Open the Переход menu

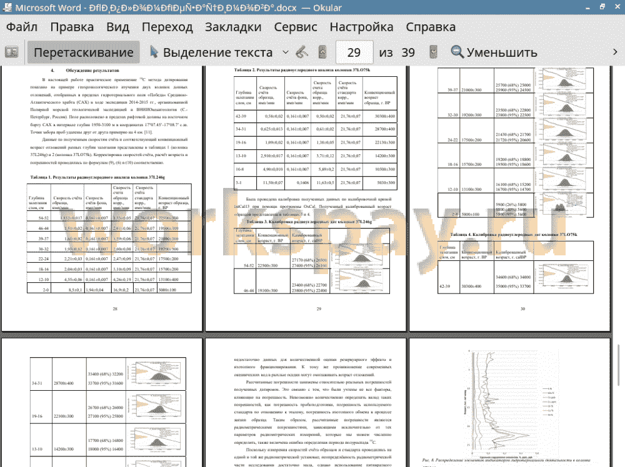[167, 27]
